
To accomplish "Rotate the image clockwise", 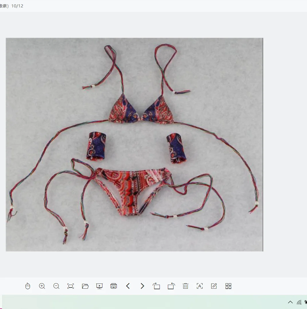I will (171, 286).
